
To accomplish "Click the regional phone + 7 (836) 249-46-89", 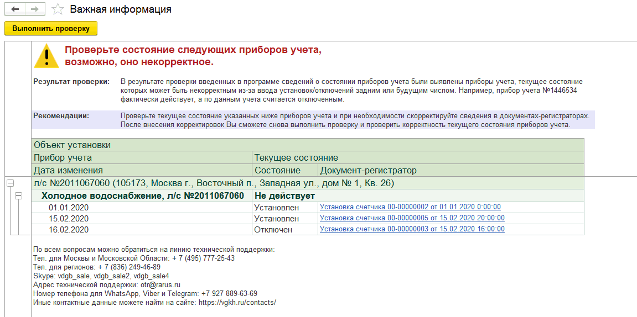I will pyautogui.click(x=129, y=267).
